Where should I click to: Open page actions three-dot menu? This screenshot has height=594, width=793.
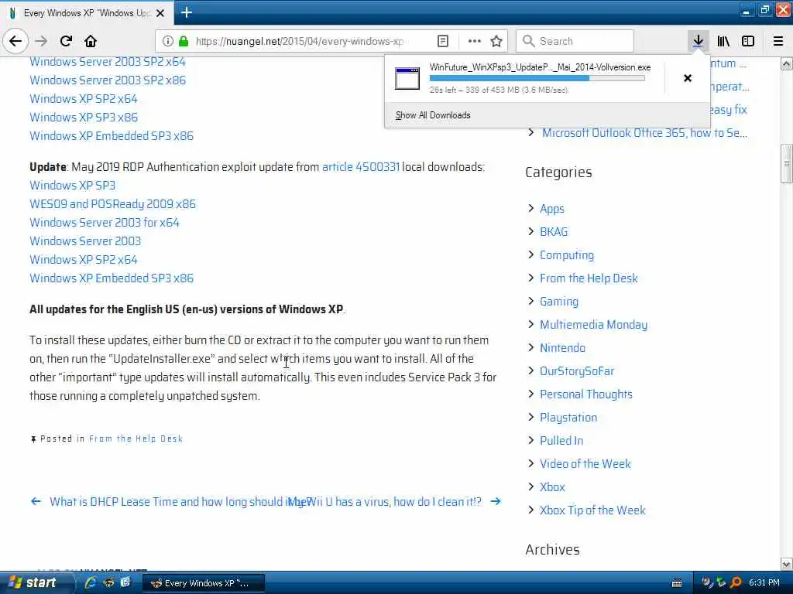coord(475,41)
